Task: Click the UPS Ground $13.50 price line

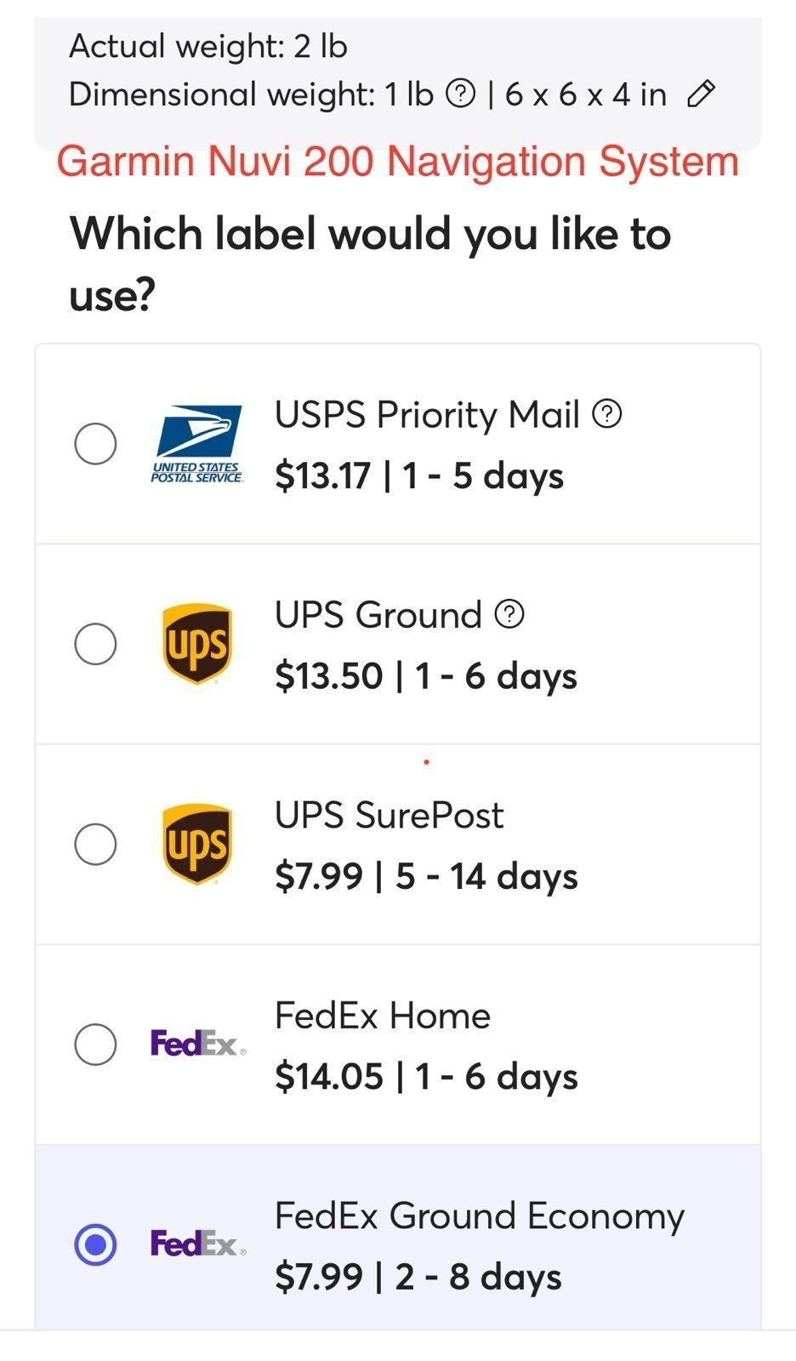Action: tap(426, 676)
